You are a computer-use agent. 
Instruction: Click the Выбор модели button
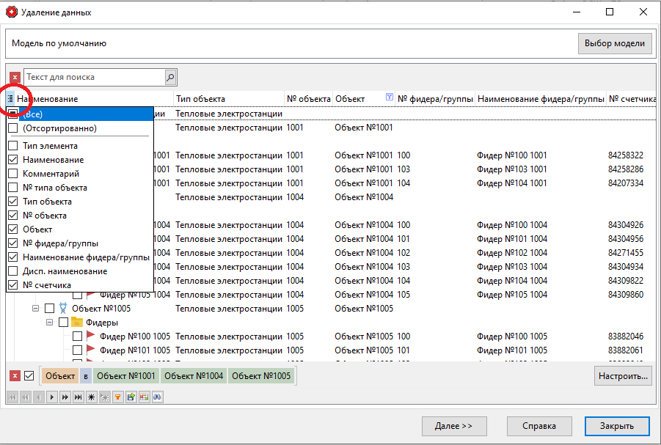pos(615,43)
